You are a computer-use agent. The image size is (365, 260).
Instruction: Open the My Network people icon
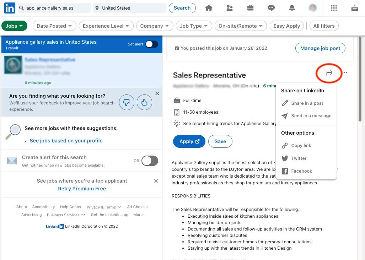coord(230,8)
